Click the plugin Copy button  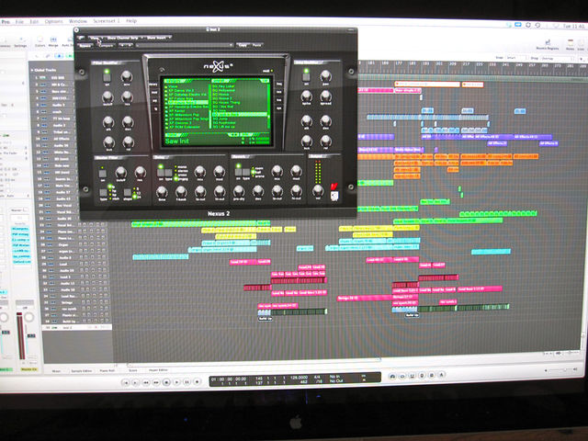point(243,45)
